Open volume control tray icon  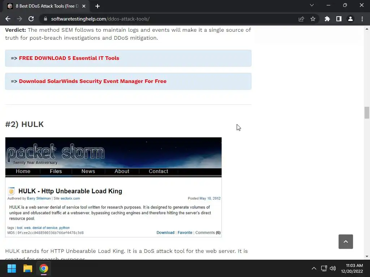pyautogui.click(x=333, y=268)
